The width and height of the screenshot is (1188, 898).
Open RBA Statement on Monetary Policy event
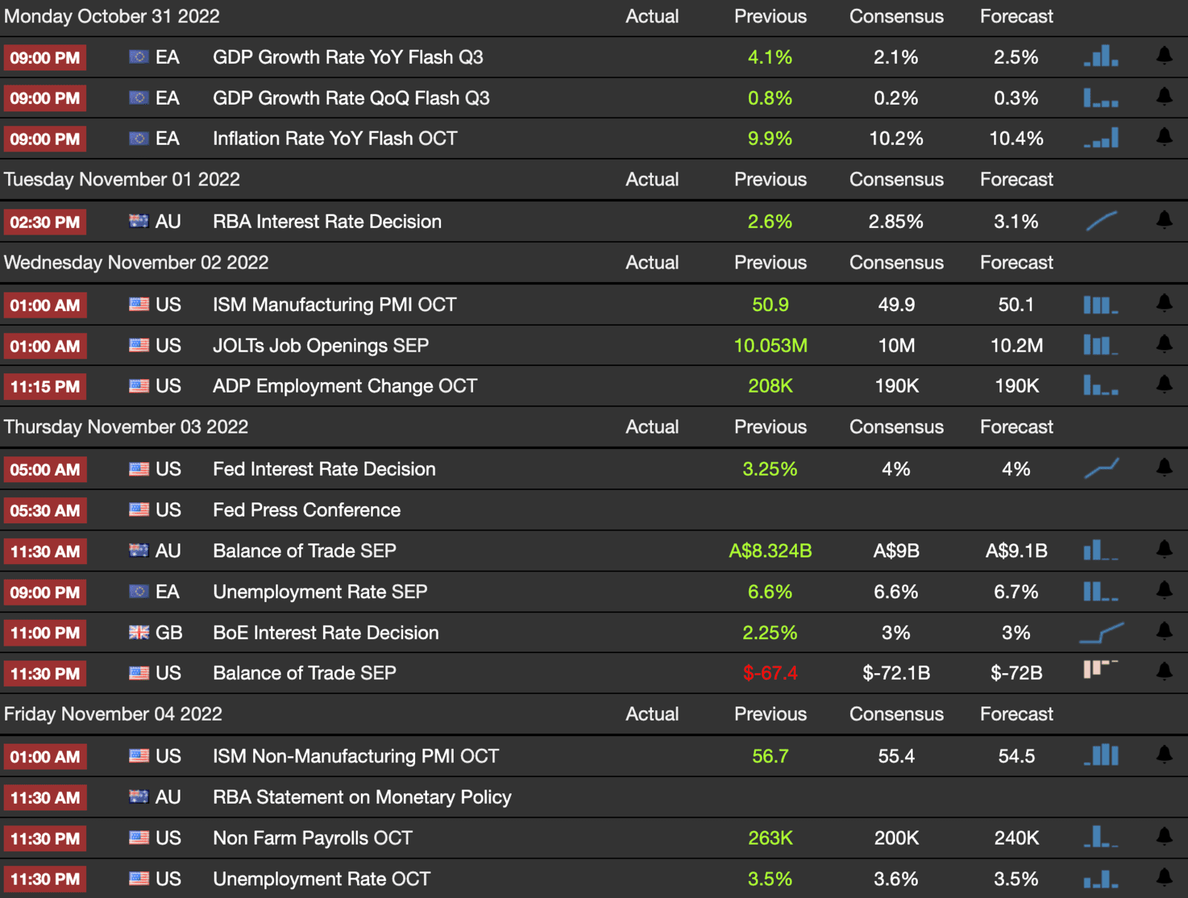pyautogui.click(x=362, y=797)
